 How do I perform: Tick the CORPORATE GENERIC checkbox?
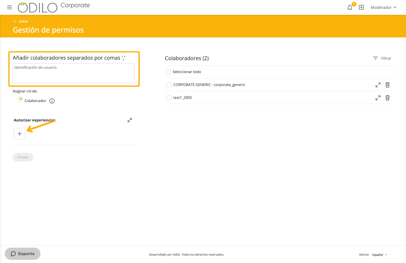coord(169,85)
